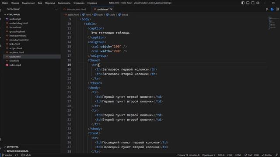The image size is (280, 157).
Task: Toggle the primary sidebar layout icon
Action: click(243, 3)
